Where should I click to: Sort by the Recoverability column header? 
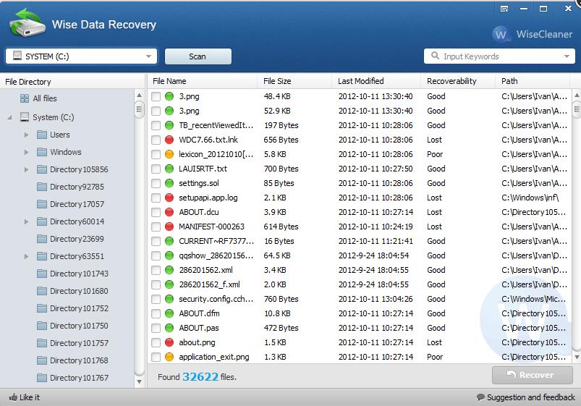click(458, 81)
